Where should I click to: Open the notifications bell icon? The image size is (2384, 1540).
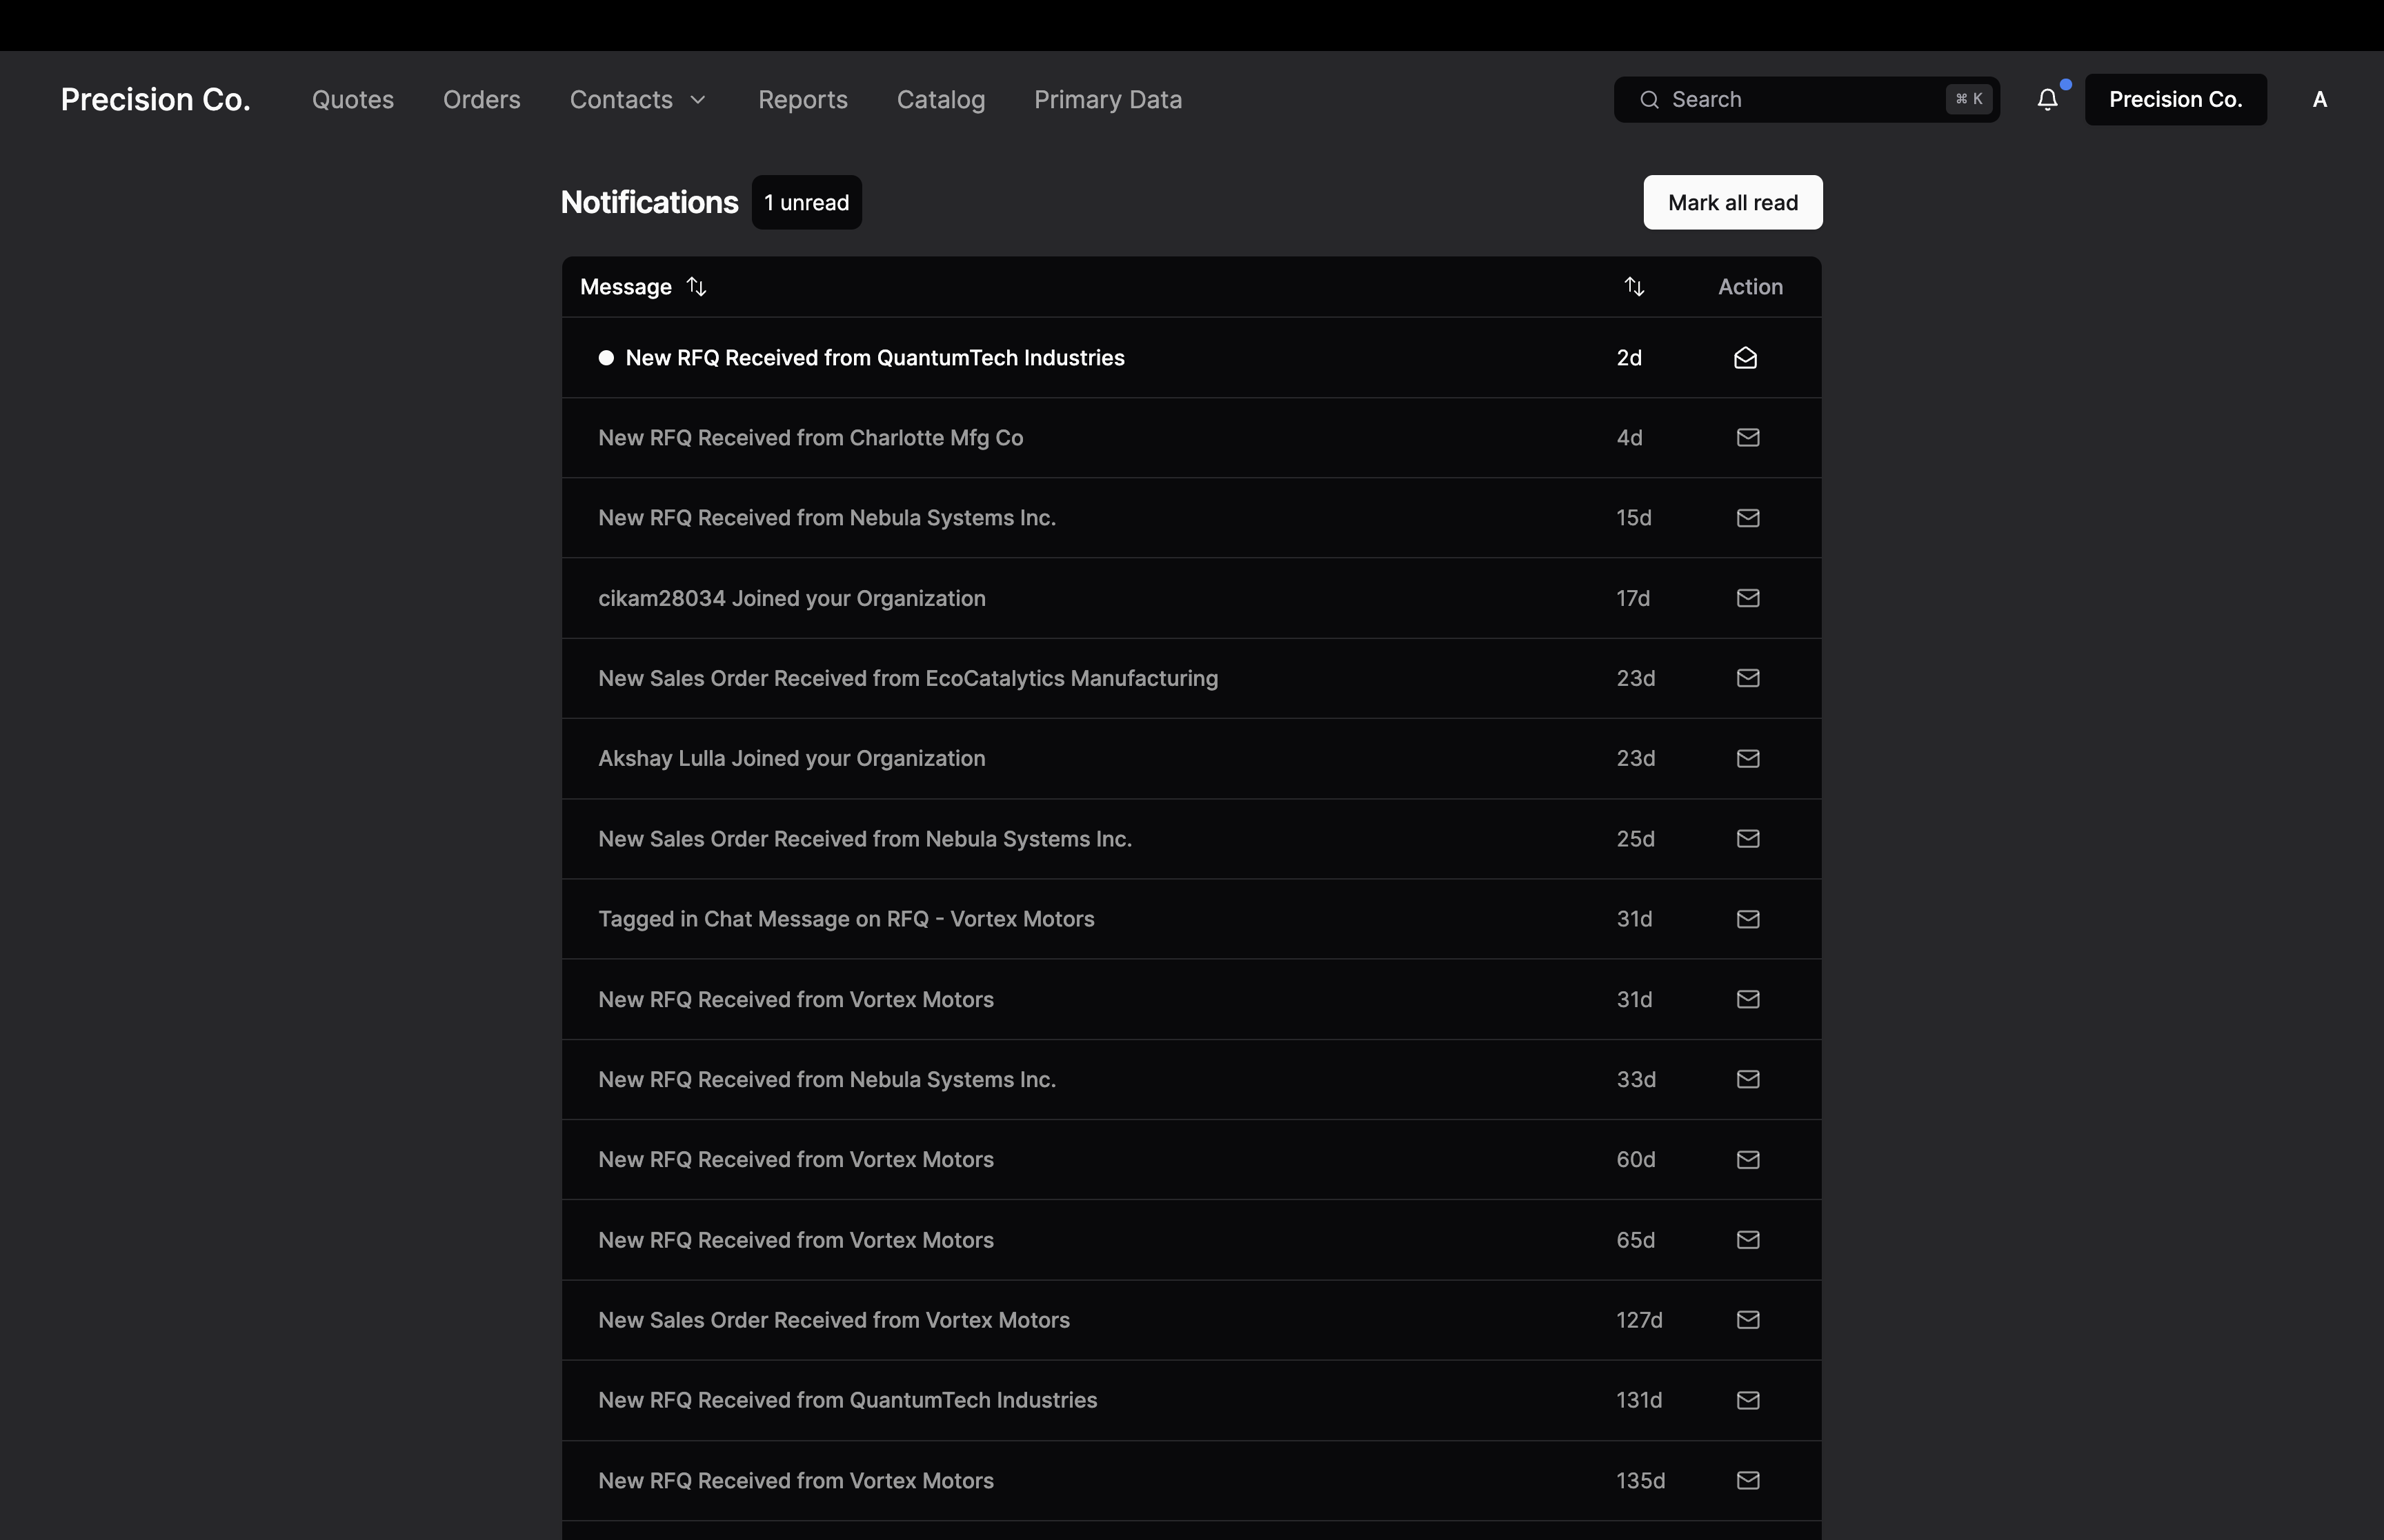2047,99
